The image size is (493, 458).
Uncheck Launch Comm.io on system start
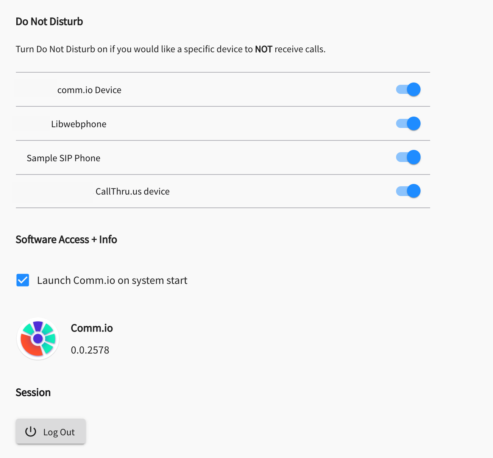coord(23,280)
